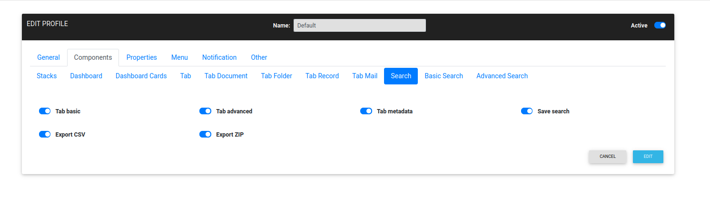
Task: Click the EDIT PROFILE header title
Action: (47, 24)
